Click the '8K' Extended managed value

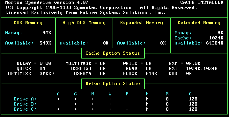(x=220, y=33)
